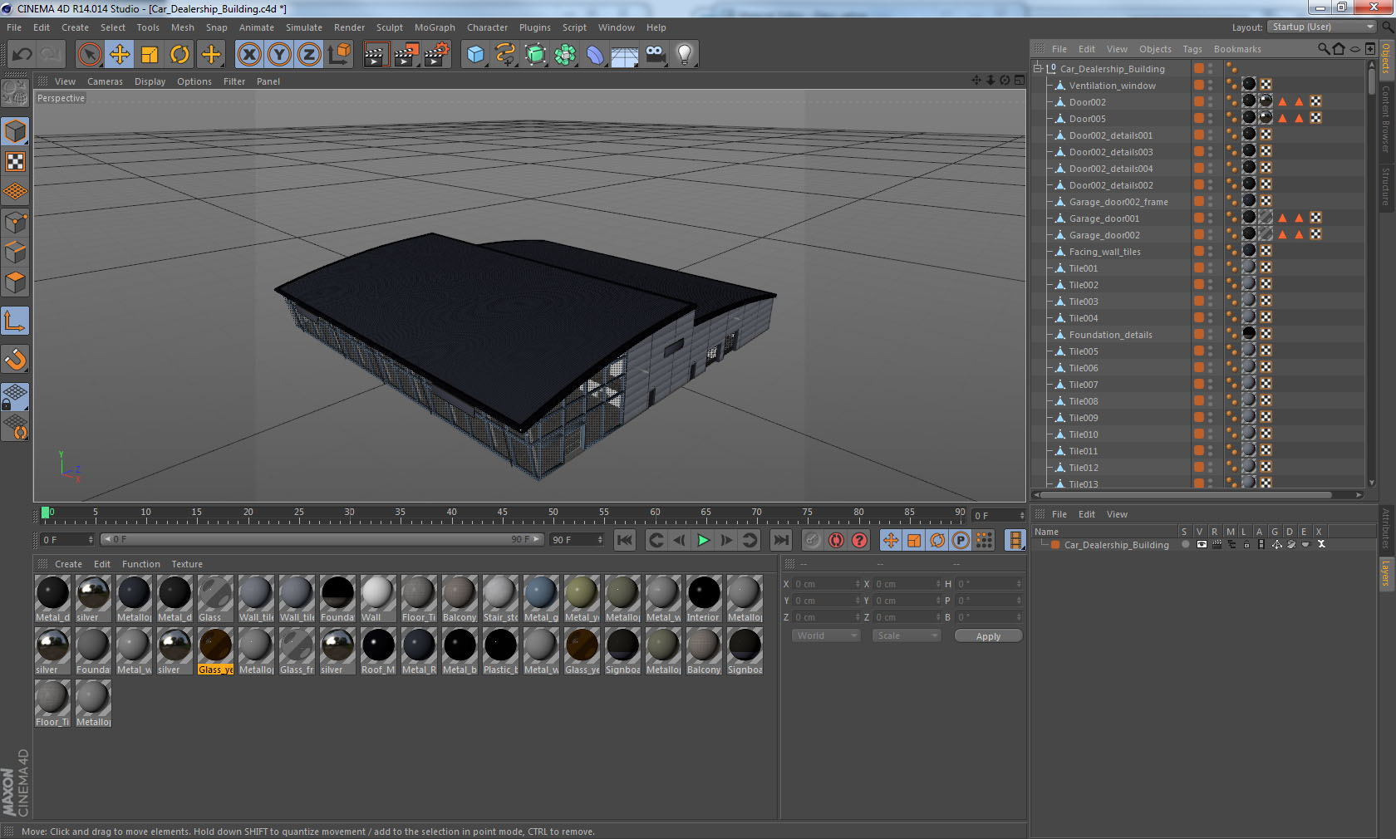1396x839 pixels.
Task: Click the end frame 90 F field
Action: tap(577, 540)
